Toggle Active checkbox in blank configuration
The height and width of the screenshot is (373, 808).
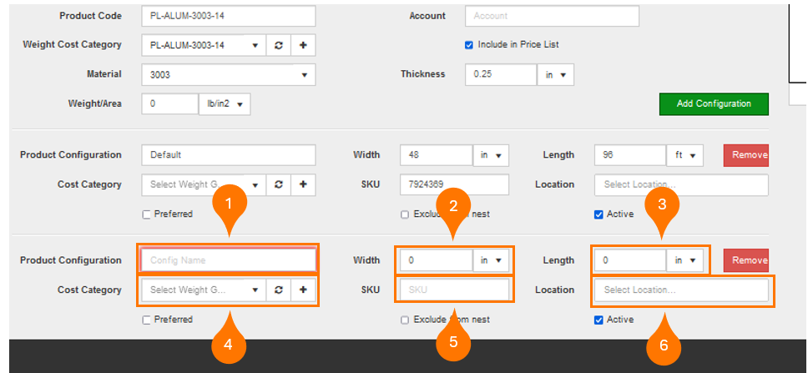pyautogui.click(x=598, y=320)
